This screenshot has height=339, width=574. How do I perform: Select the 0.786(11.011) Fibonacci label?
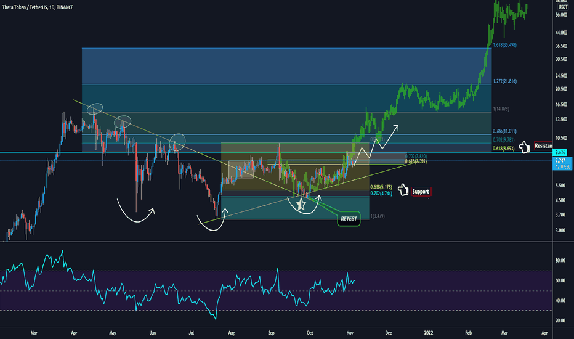point(504,131)
